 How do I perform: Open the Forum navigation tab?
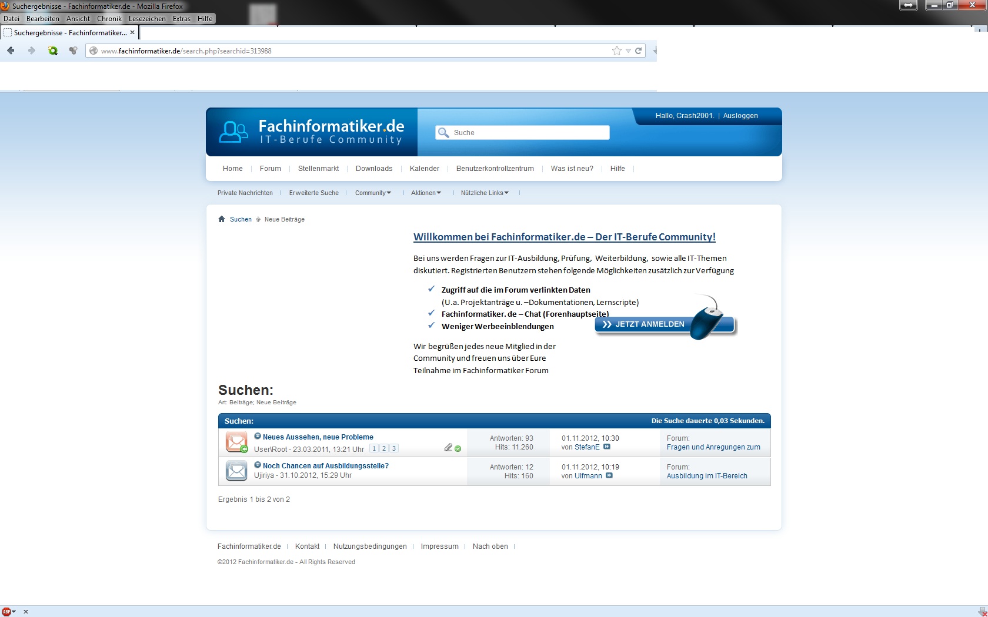coord(270,168)
